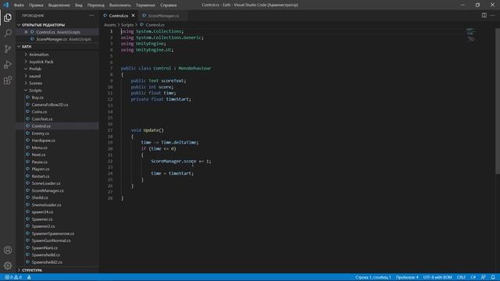This screenshot has height=281, width=500.
Task: Open the View menu
Action: (x=79, y=5)
